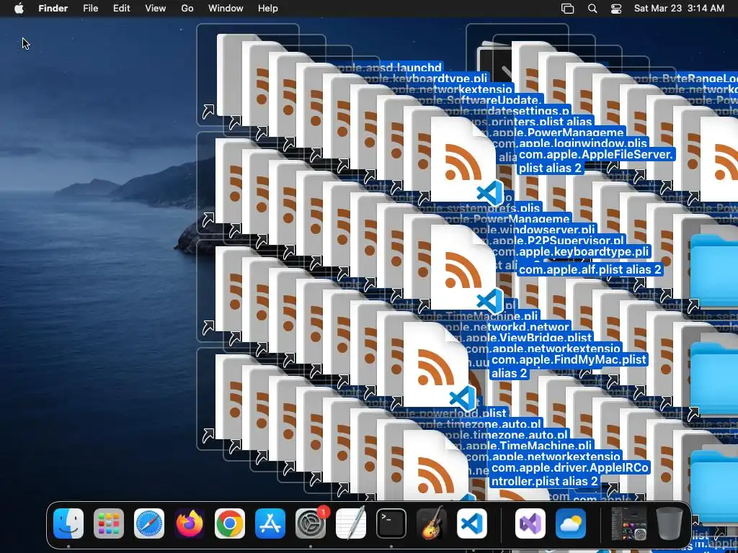Viewport: 738px width, 553px height.
Task: Select the com.apple.driver.AppleIRController.plist alias 2 label
Action: pyautogui.click(x=569, y=474)
